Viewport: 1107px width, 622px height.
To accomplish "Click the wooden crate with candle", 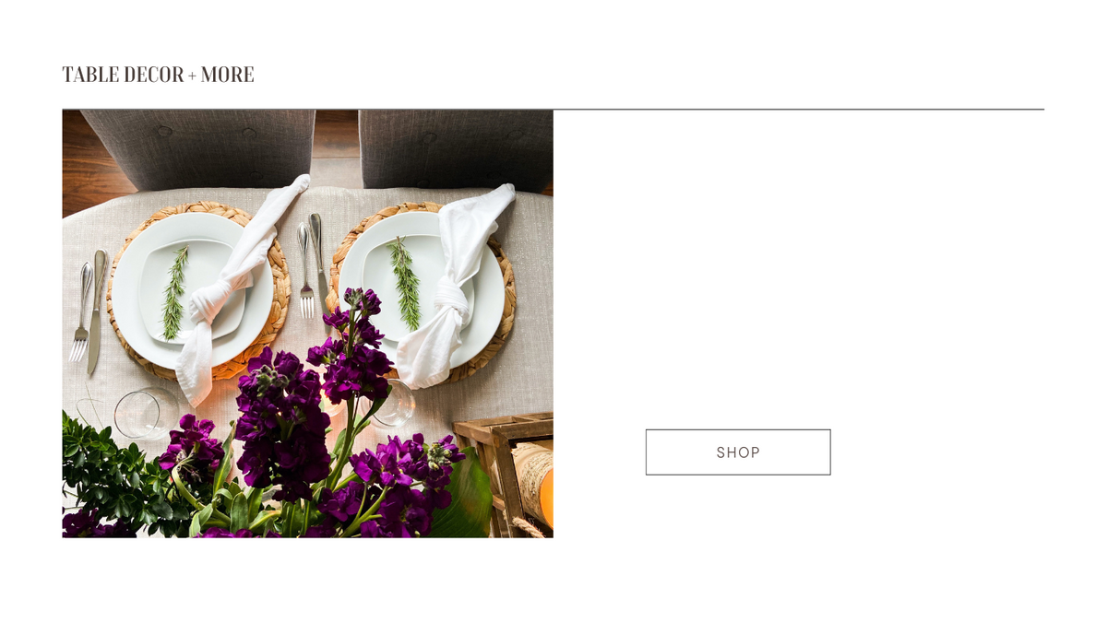I will click(x=504, y=475).
